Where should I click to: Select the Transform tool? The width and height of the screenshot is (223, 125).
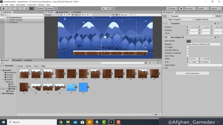point(27,8)
